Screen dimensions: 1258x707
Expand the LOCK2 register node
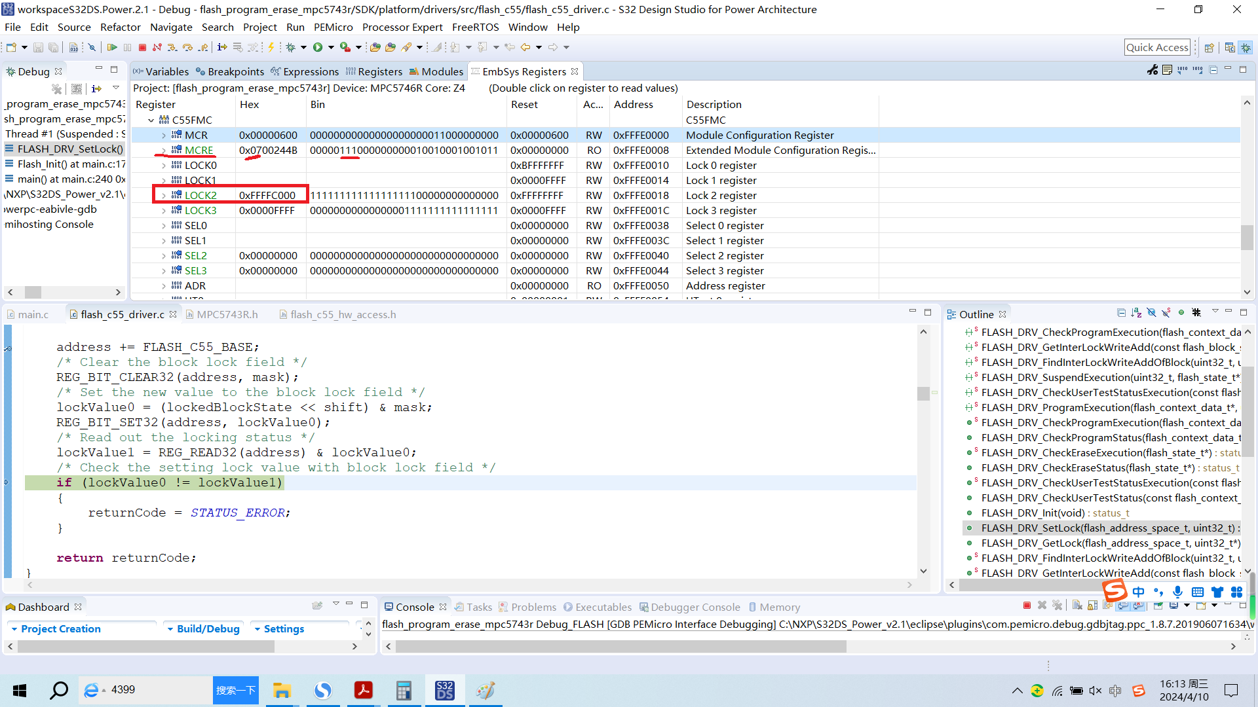164,195
